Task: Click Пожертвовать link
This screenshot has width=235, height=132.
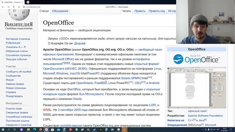Action: click(x=14, y=96)
